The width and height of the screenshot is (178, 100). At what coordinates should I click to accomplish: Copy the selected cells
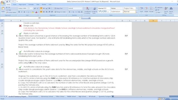pyautogui.click(x=9, y=10)
